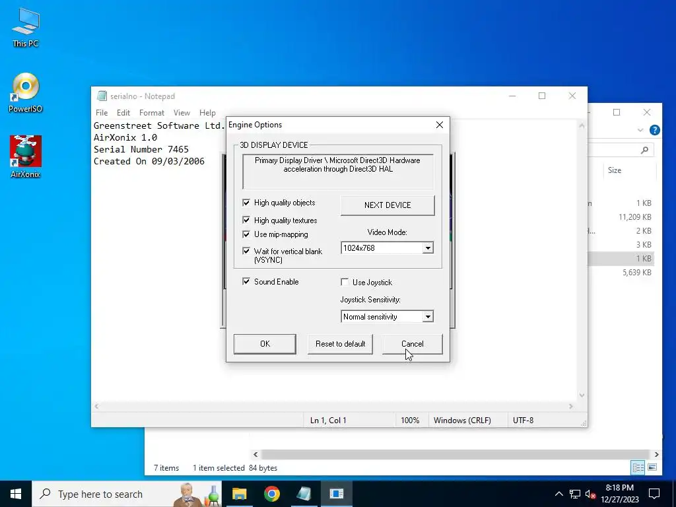This screenshot has width=676, height=507.
Task: Confirm settings with OK button
Action: (265, 343)
